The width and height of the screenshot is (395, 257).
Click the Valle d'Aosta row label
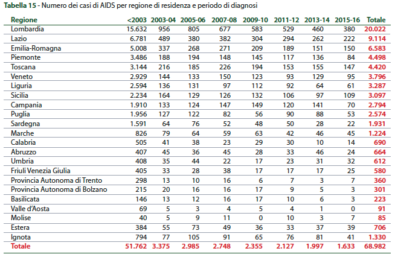28,208
